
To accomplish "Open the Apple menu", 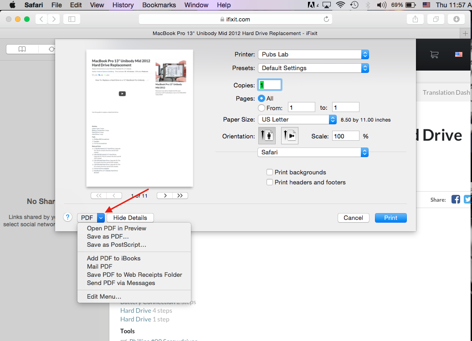I will [12, 5].
